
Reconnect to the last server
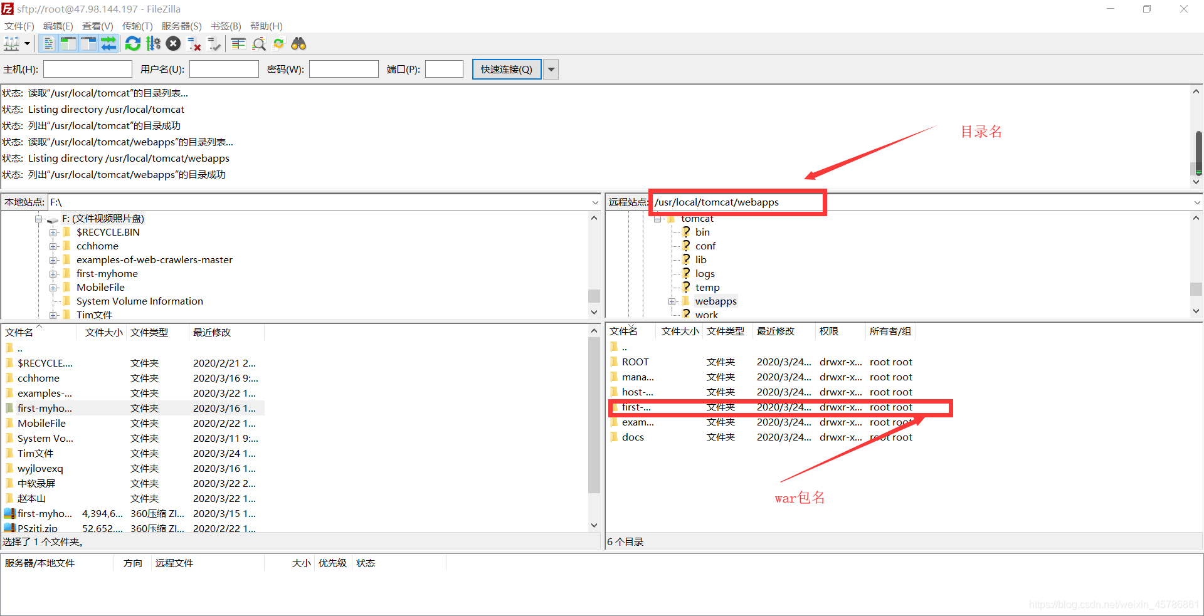pyautogui.click(x=214, y=44)
